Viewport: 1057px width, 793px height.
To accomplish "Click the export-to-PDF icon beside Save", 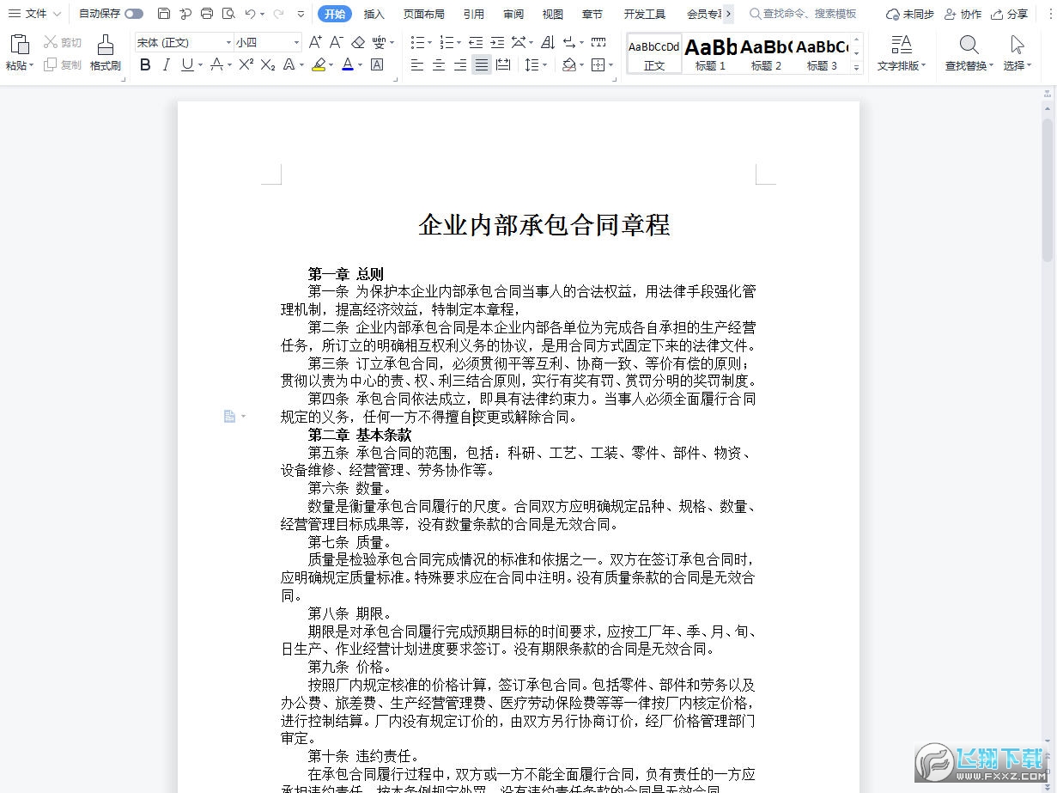I will 185,14.
